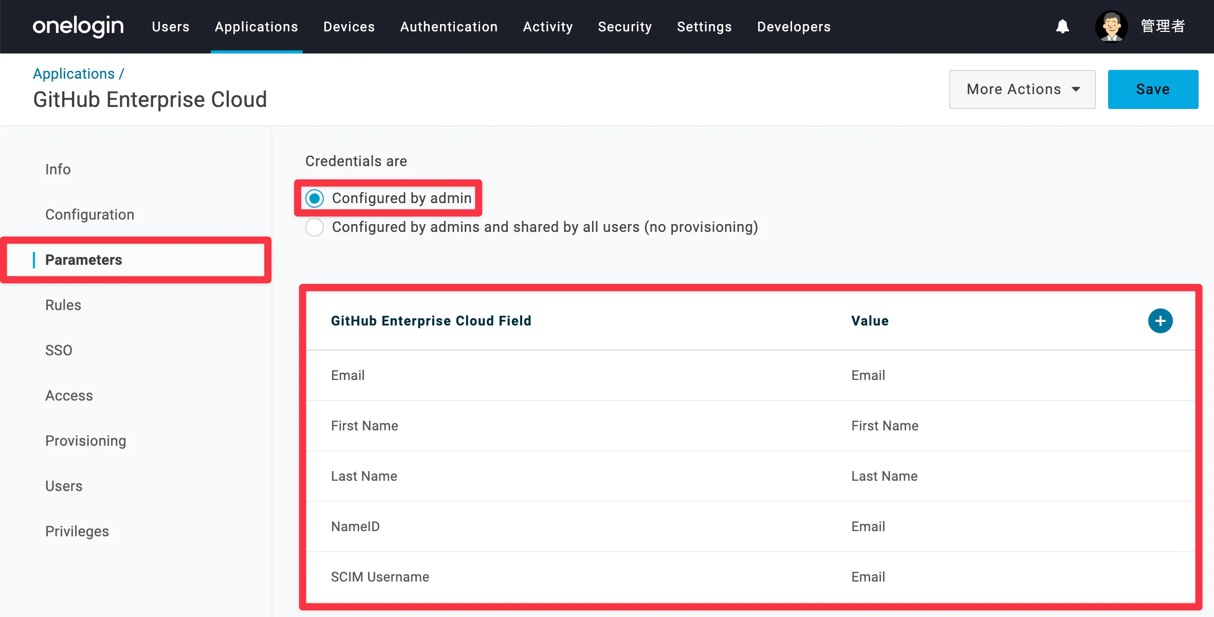The width and height of the screenshot is (1214, 617).
Task: Open the Developers top menu
Action: pos(794,27)
